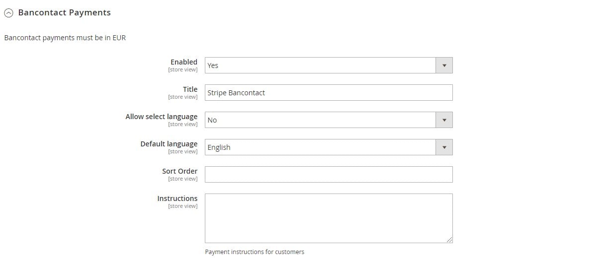
Task: Open Default language dropdown showing English
Action: (329, 147)
